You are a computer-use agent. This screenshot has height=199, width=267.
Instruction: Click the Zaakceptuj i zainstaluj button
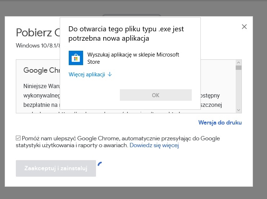pos(56,168)
